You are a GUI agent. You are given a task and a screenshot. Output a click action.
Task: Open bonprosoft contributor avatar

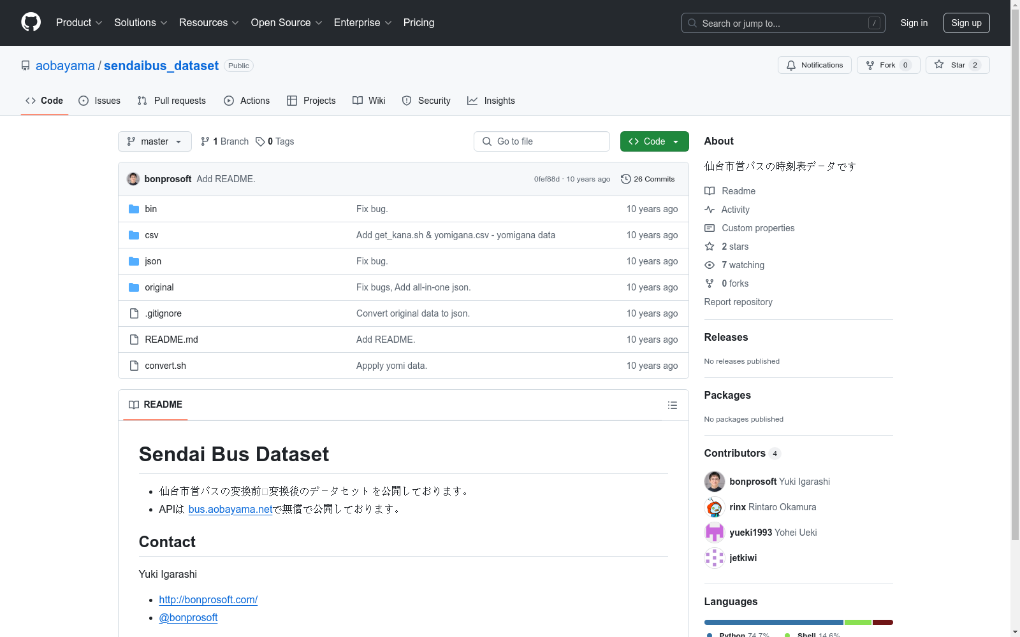pos(714,482)
